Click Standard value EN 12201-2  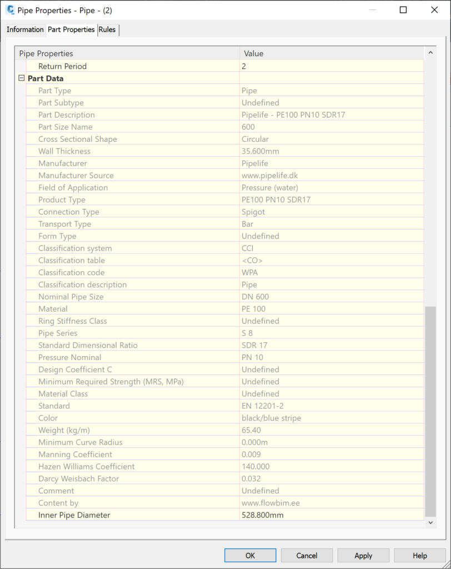point(263,406)
